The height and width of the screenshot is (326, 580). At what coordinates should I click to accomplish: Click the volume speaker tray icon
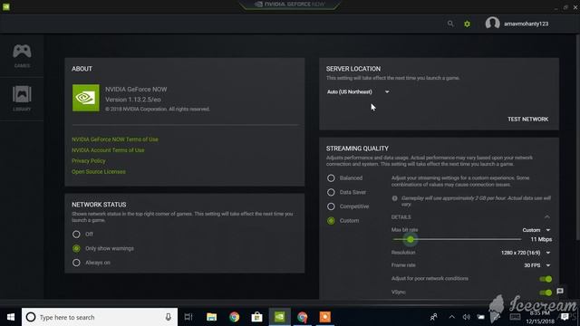point(466,317)
